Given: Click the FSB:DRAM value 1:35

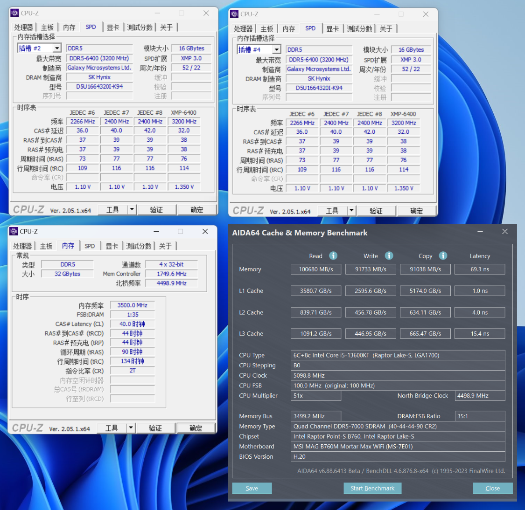Looking at the screenshot, I should pyautogui.click(x=133, y=315).
